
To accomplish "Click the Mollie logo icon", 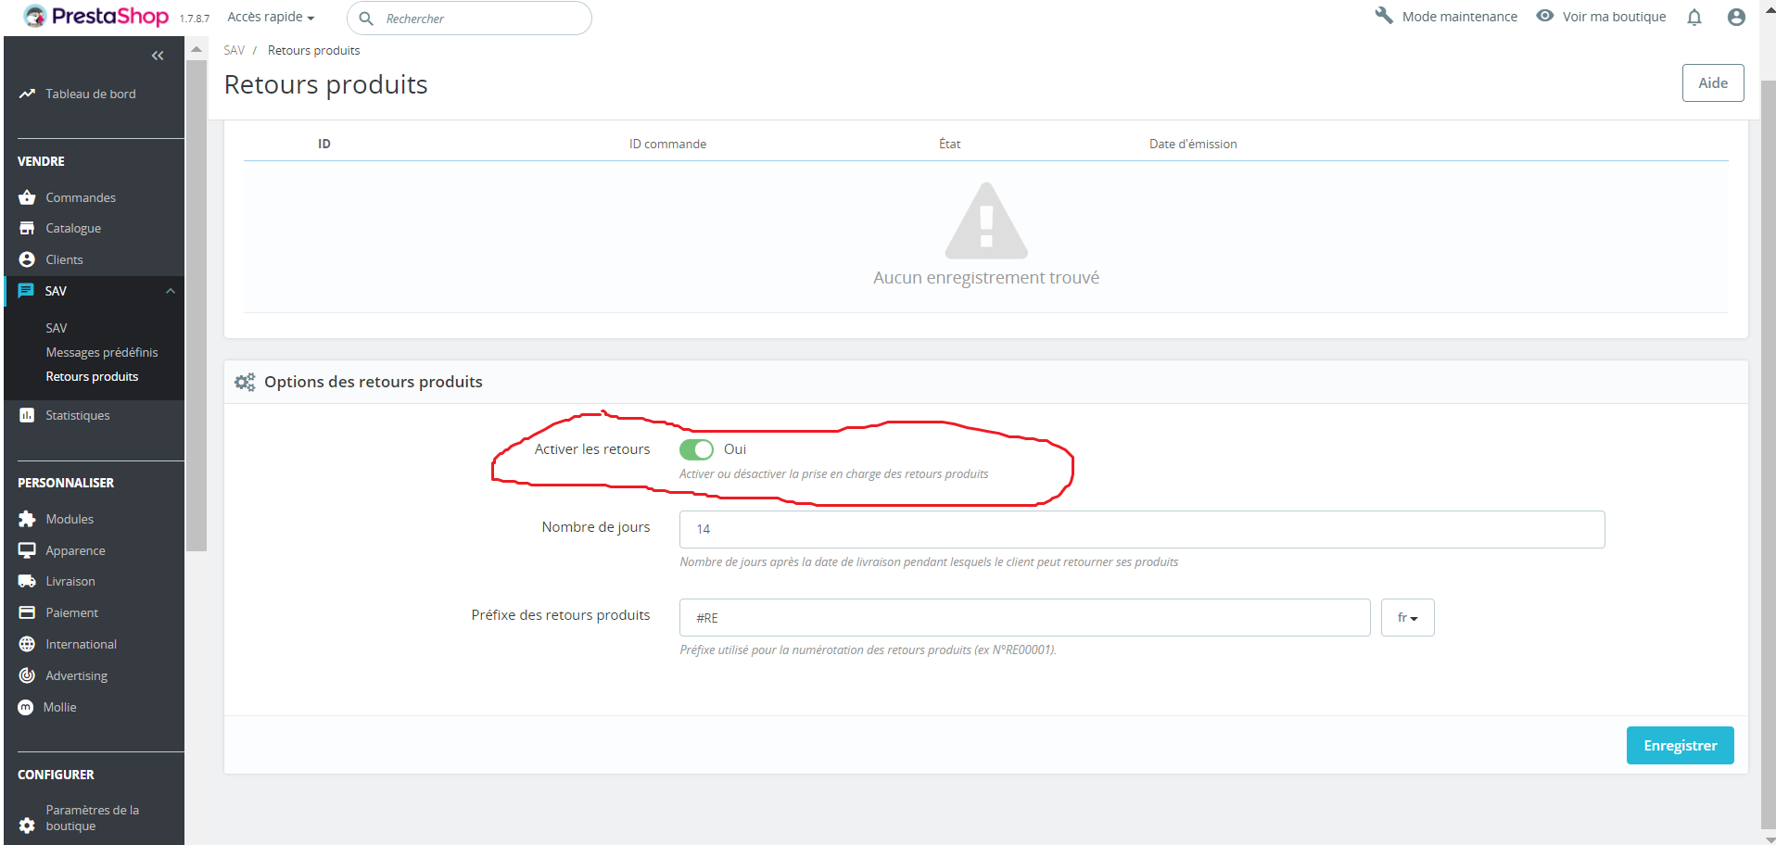I will tap(26, 708).
